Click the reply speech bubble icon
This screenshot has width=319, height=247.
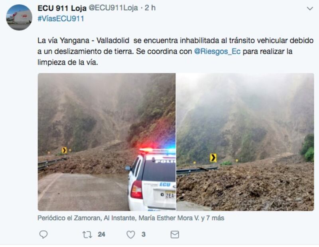(43, 234)
